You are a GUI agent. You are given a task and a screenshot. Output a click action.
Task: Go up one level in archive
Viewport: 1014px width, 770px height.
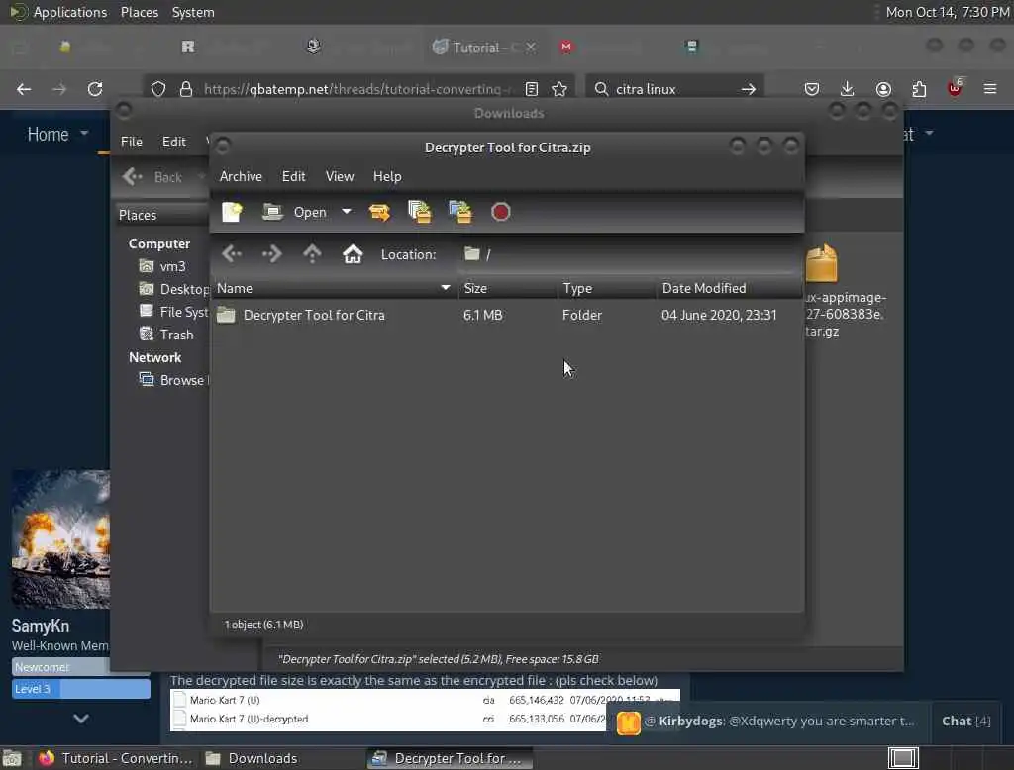[x=312, y=254]
